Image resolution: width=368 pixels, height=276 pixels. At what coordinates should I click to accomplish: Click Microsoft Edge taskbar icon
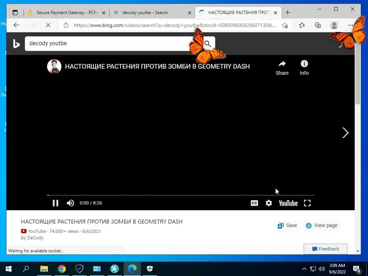click(x=132, y=269)
